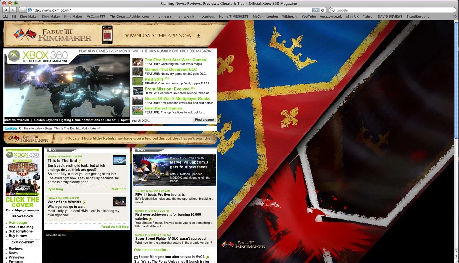Click the Twitter logo icon
Image resolution: width=459 pixels, height=263 pixels.
(x=11, y=128)
